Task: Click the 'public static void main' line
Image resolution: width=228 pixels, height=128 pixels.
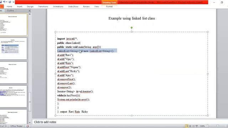Action: (79, 47)
